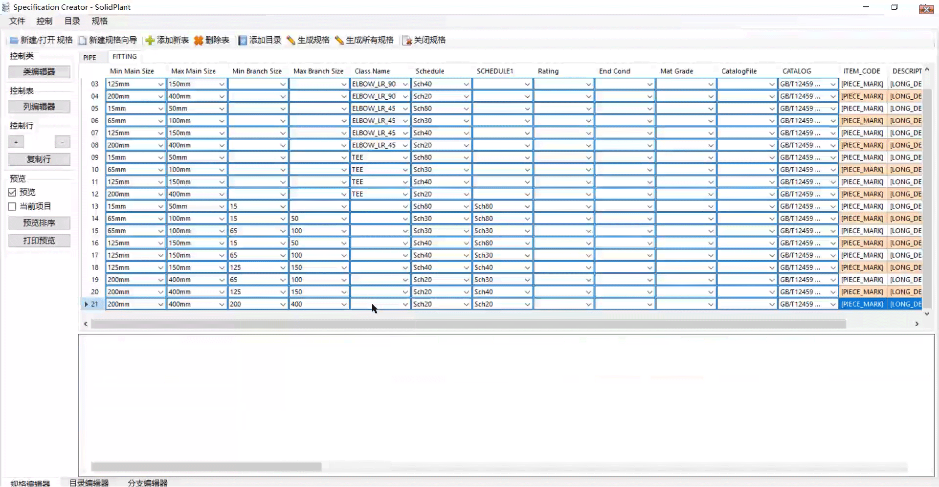Click the table vertical scroll-up arrow

[x=927, y=70]
